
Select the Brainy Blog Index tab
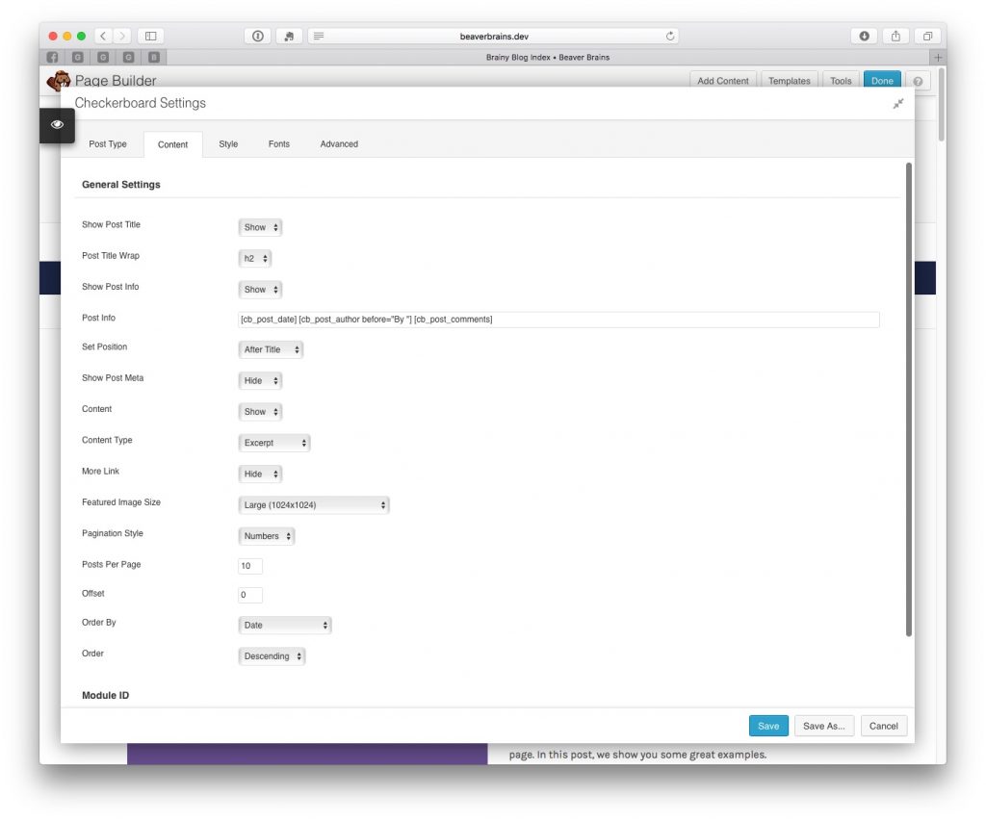coord(548,57)
